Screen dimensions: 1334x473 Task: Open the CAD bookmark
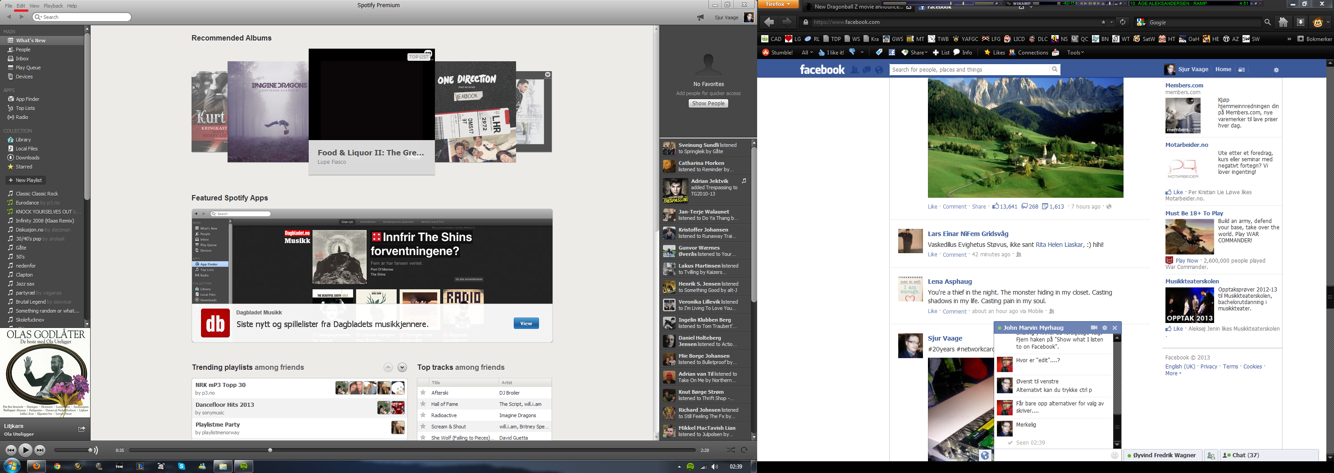(x=771, y=39)
